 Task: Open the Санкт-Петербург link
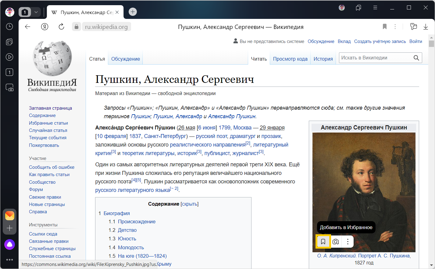point(165,136)
